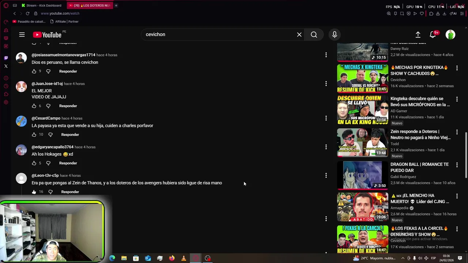Open 'Kingteka descubre quién se llevó' video title
Image resolution: width=468 pixels, height=263 pixels.
coord(420,102)
